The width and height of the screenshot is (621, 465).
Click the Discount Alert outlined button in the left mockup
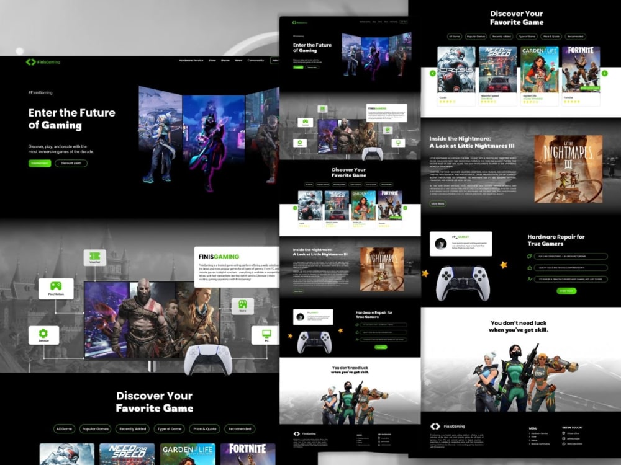pos(71,163)
